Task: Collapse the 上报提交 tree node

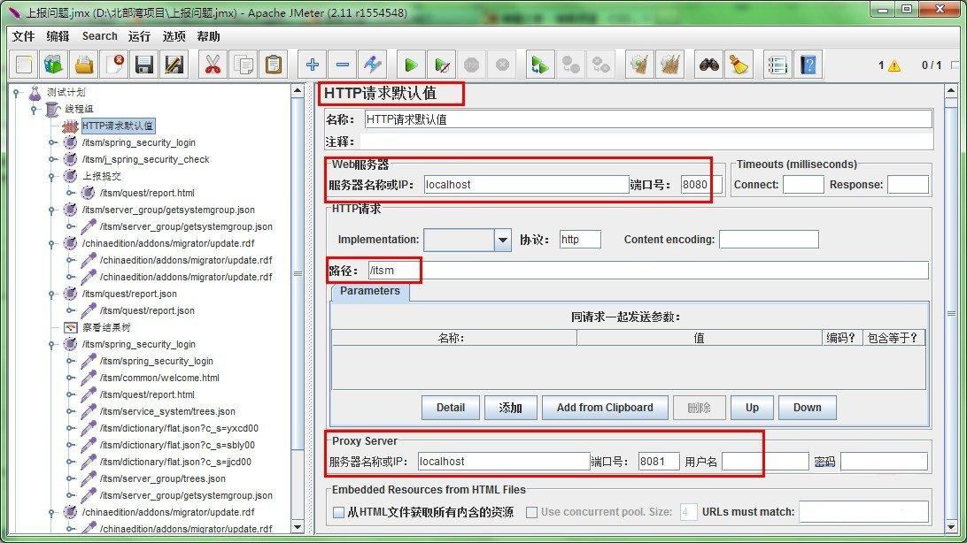Action: tap(52, 176)
